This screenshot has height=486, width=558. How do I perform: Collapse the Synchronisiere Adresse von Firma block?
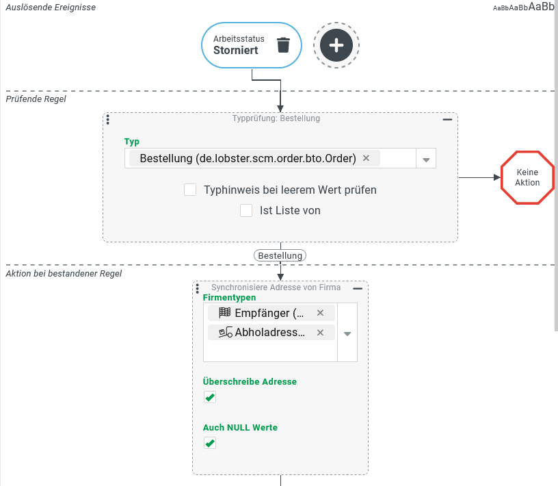358,288
